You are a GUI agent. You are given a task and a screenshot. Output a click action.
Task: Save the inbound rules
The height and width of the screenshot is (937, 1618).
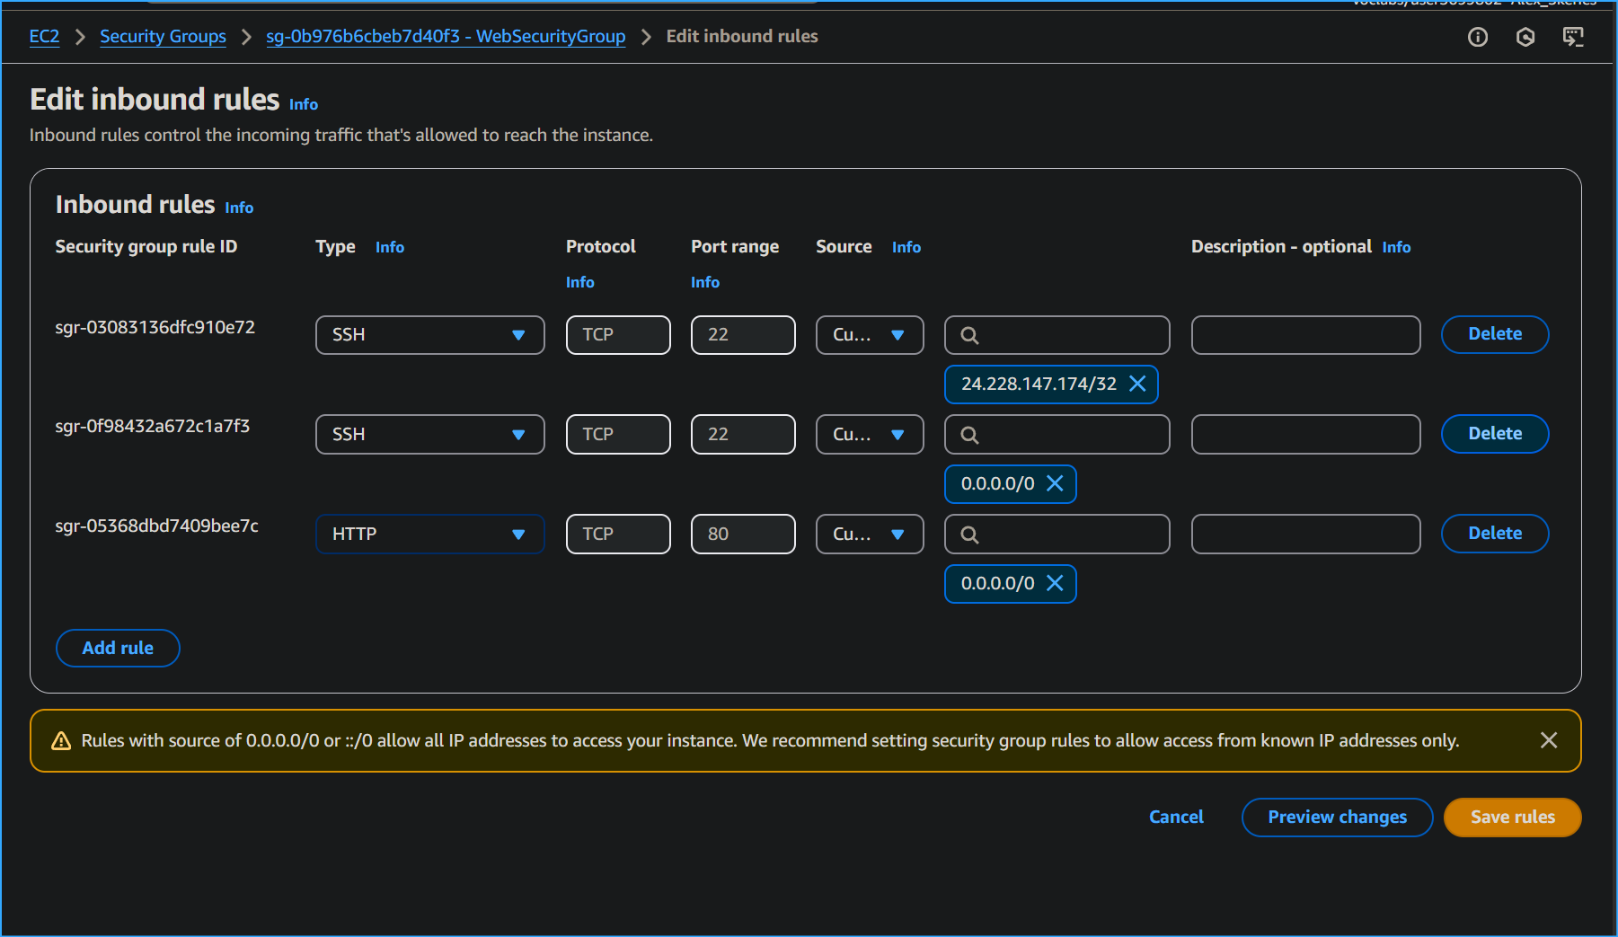tap(1512, 817)
